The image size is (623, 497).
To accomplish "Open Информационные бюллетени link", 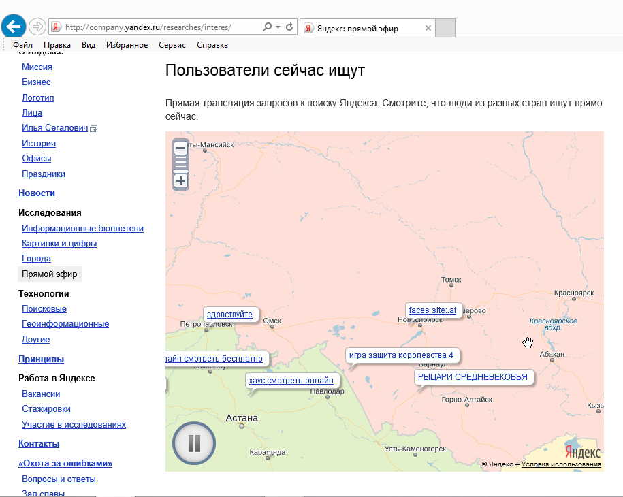I will (82, 229).
